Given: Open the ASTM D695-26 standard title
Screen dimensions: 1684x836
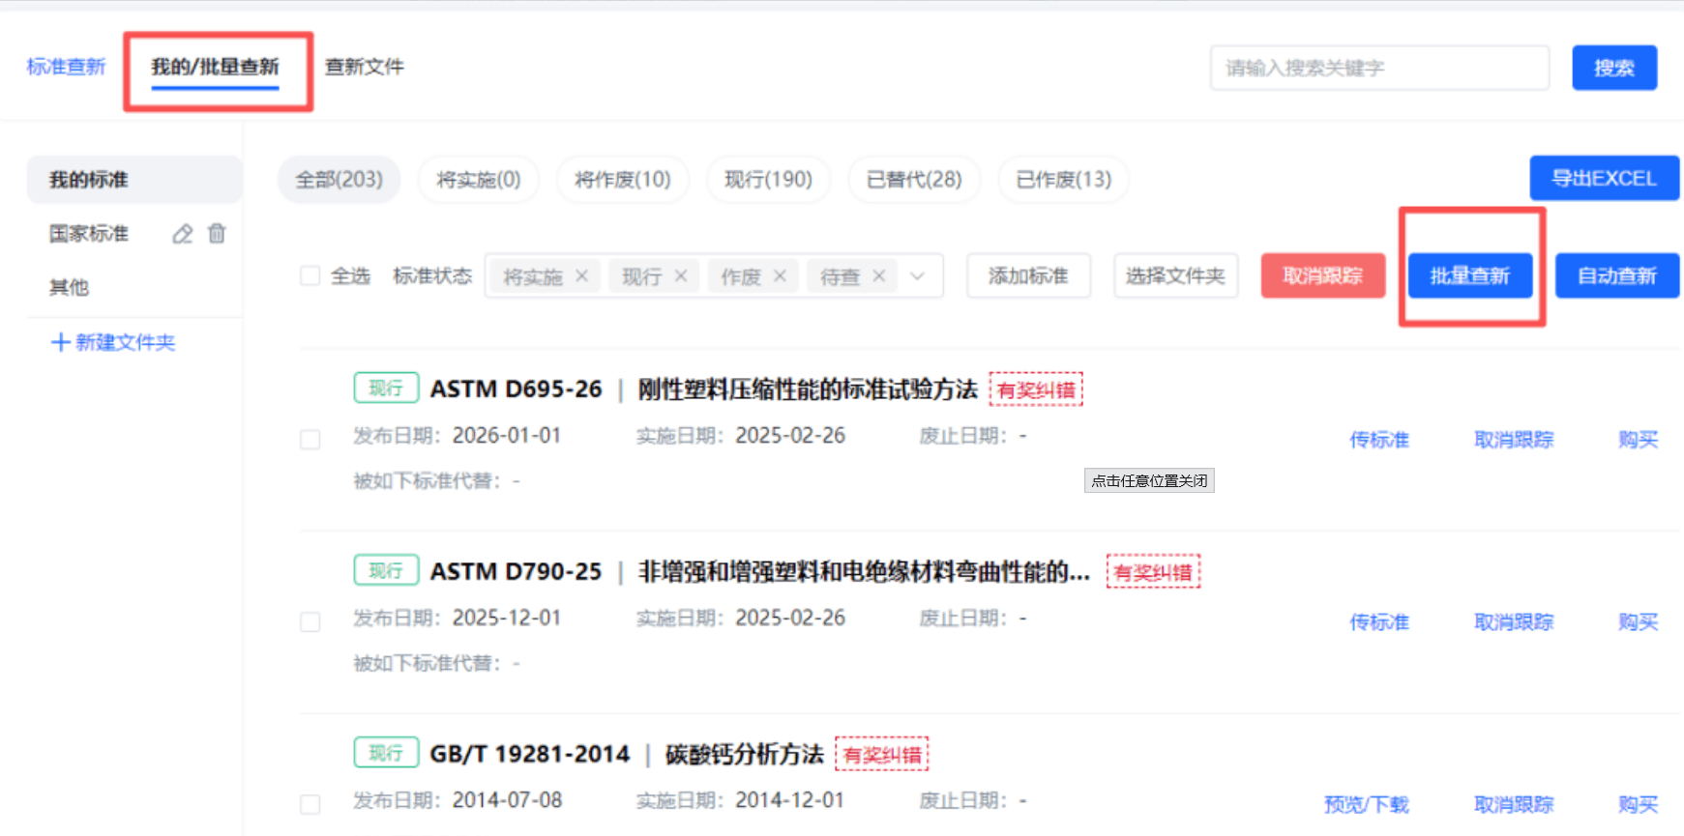Looking at the screenshot, I should (704, 389).
